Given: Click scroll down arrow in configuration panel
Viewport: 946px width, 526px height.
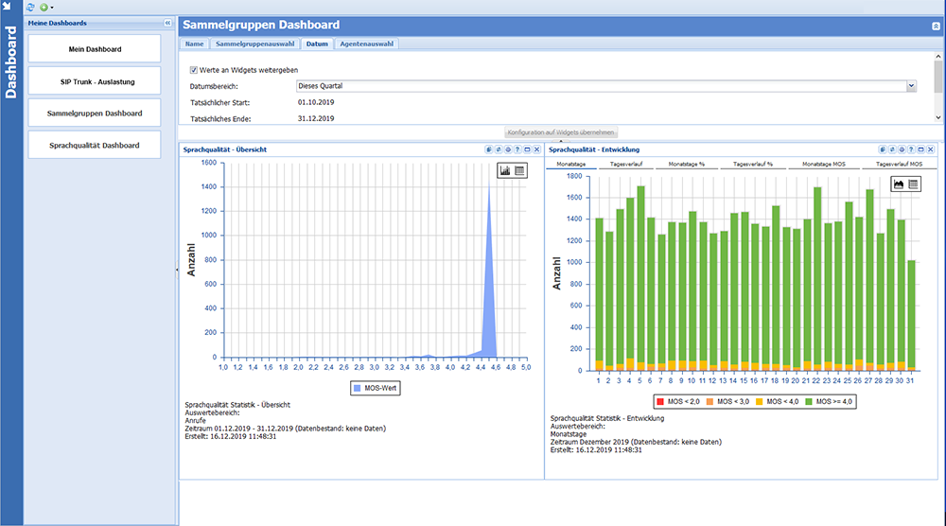Looking at the screenshot, I should click(938, 117).
